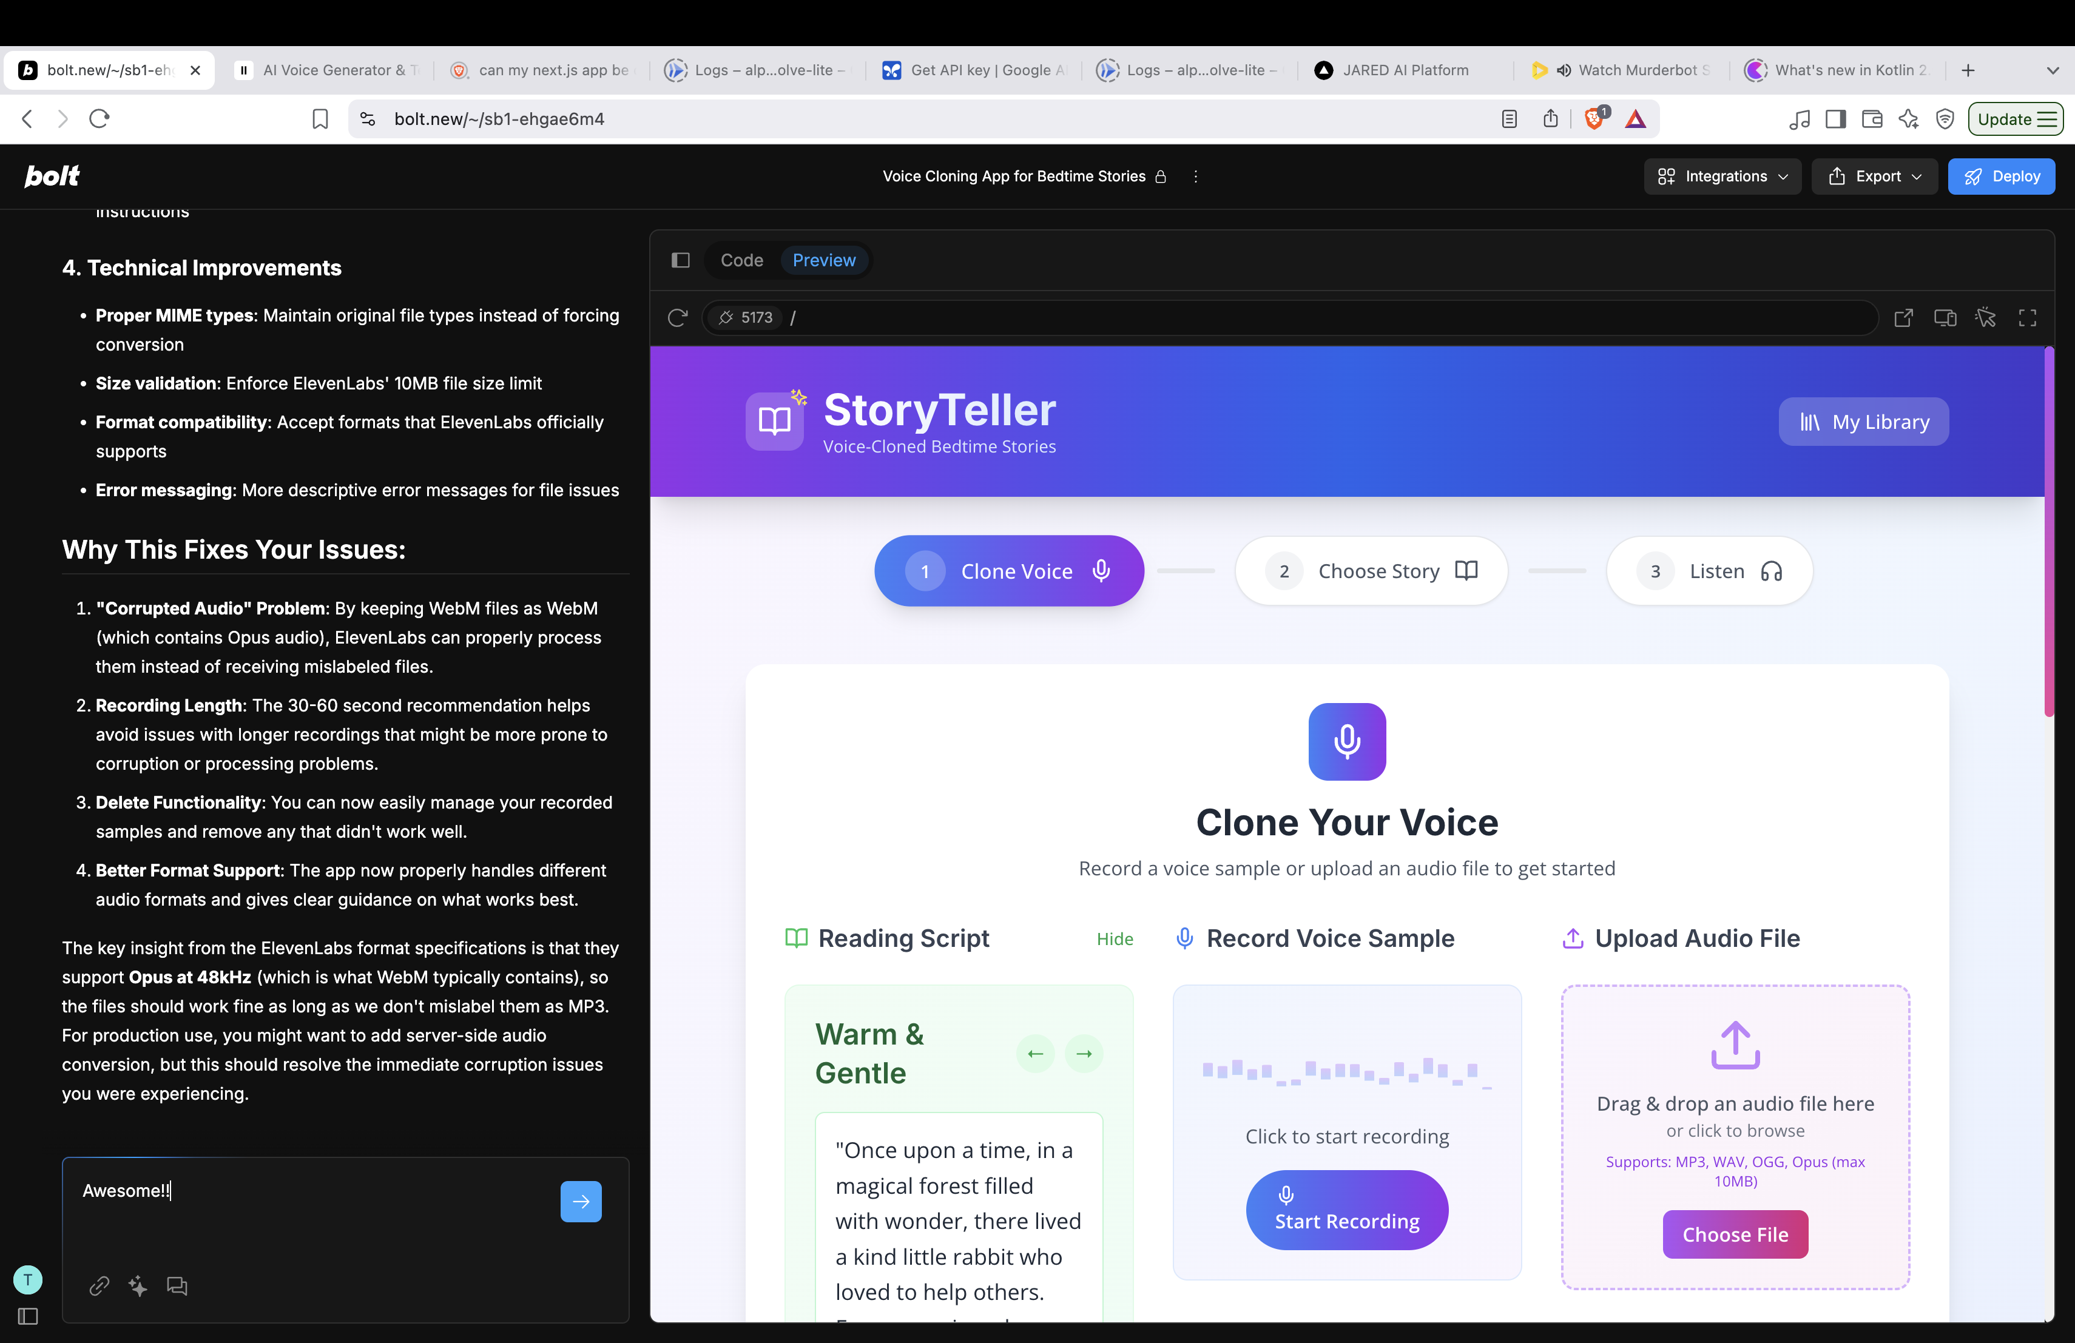2075x1343 pixels.
Task: Hide the Reading Script panel
Action: (1114, 938)
